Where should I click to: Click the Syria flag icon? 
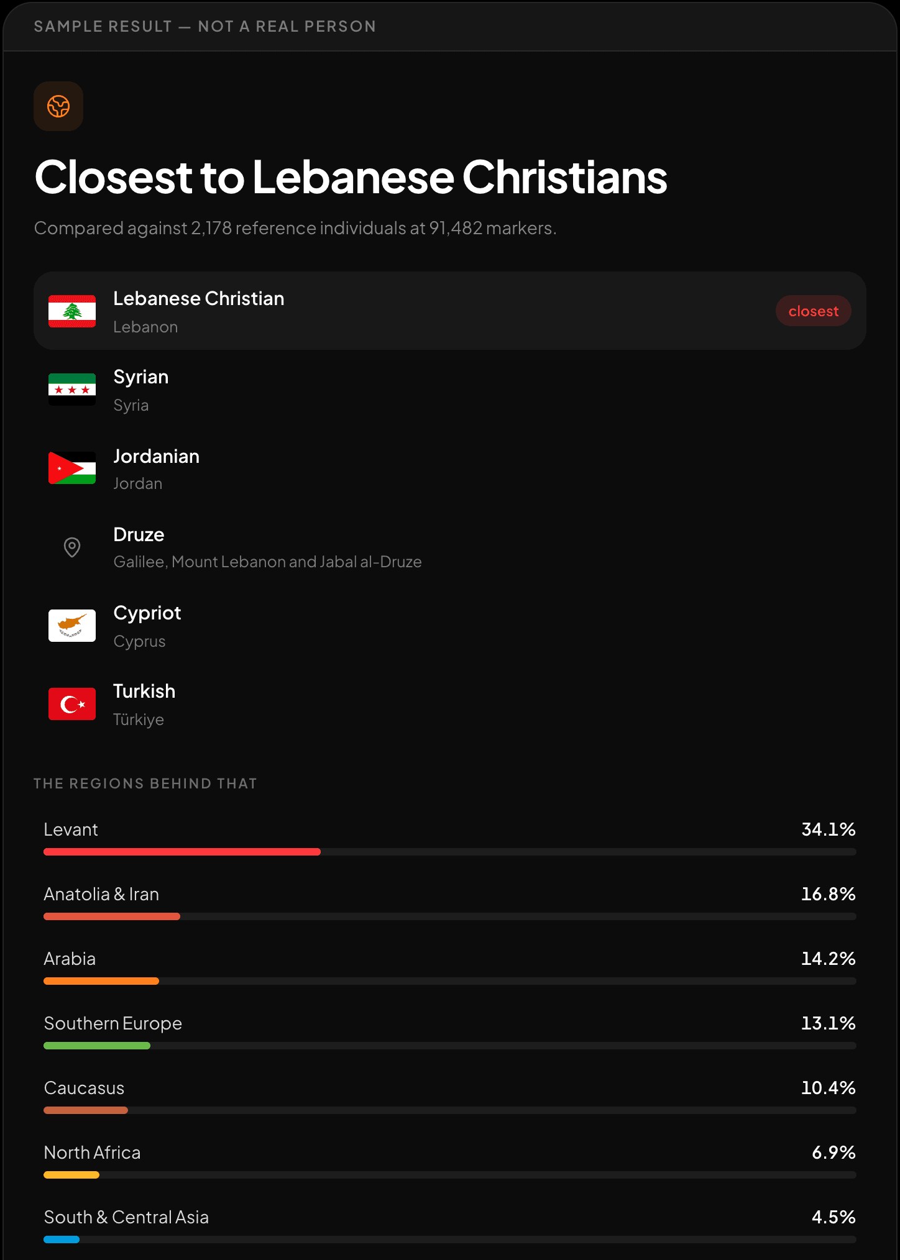[72, 390]
